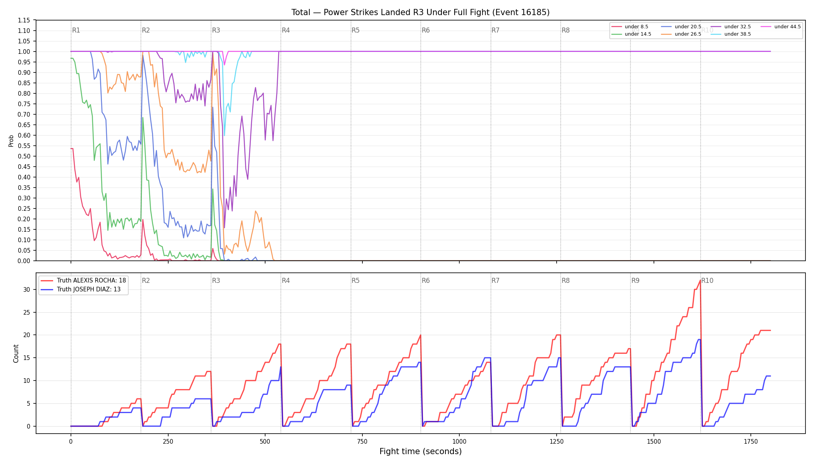The image size is (814, 465).
Task: Click the purple 'under 32.5' legend line sample
Action: [716, 27]
